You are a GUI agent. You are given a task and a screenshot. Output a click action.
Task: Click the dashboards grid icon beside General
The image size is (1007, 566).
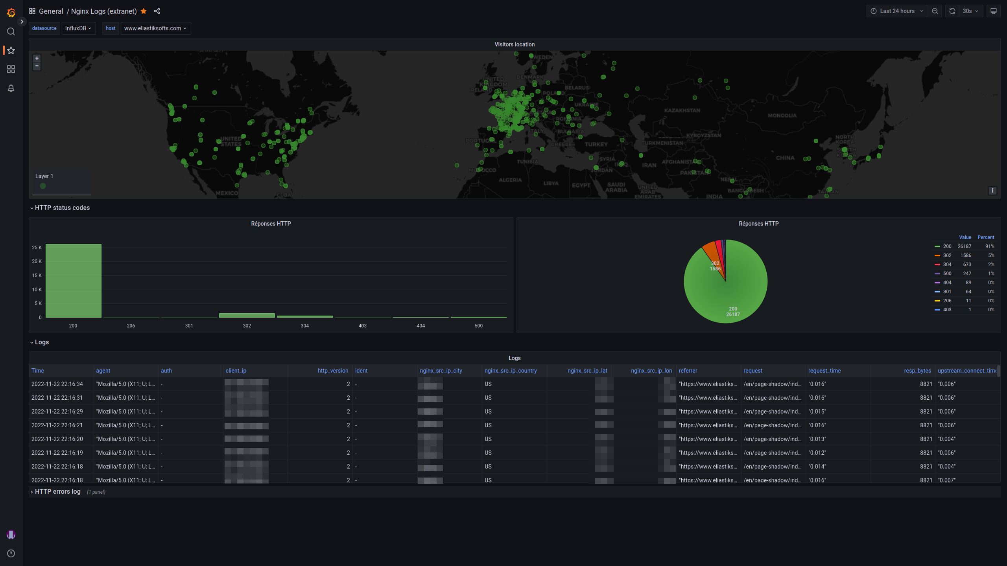pyautogui.click(x=32, y=11)
